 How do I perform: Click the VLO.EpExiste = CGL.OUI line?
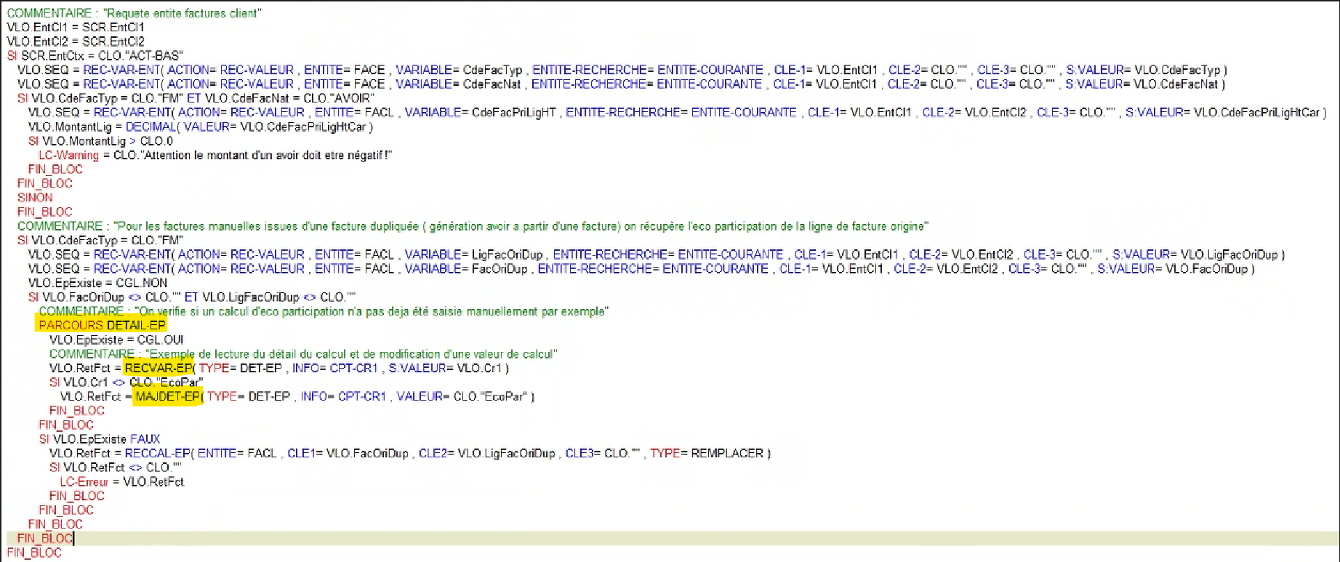pos(116,340)
